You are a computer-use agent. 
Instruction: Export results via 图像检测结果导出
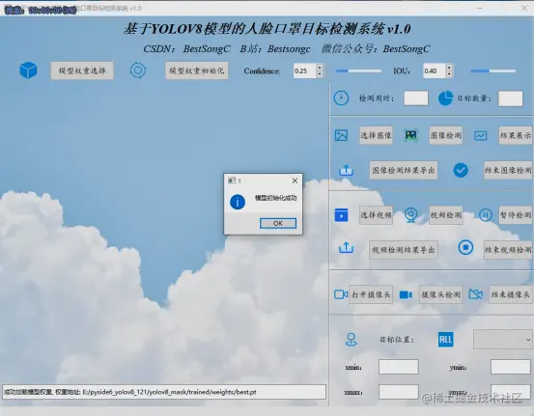[404, 170]
